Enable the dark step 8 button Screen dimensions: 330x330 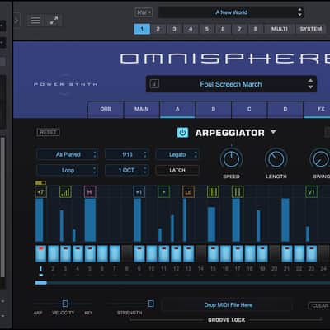click(127, 253)
